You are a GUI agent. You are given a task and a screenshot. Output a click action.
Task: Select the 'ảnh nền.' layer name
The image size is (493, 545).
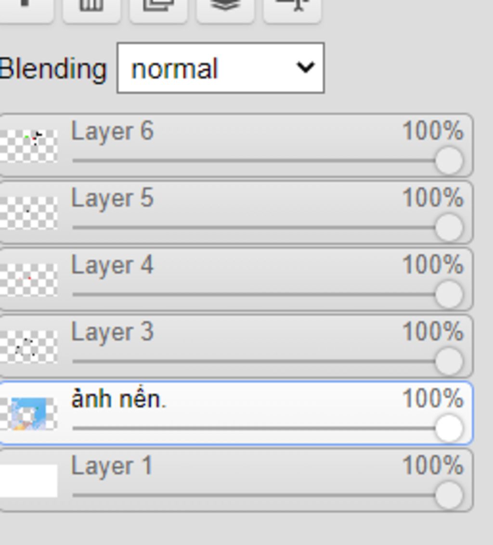click(118, 399)
